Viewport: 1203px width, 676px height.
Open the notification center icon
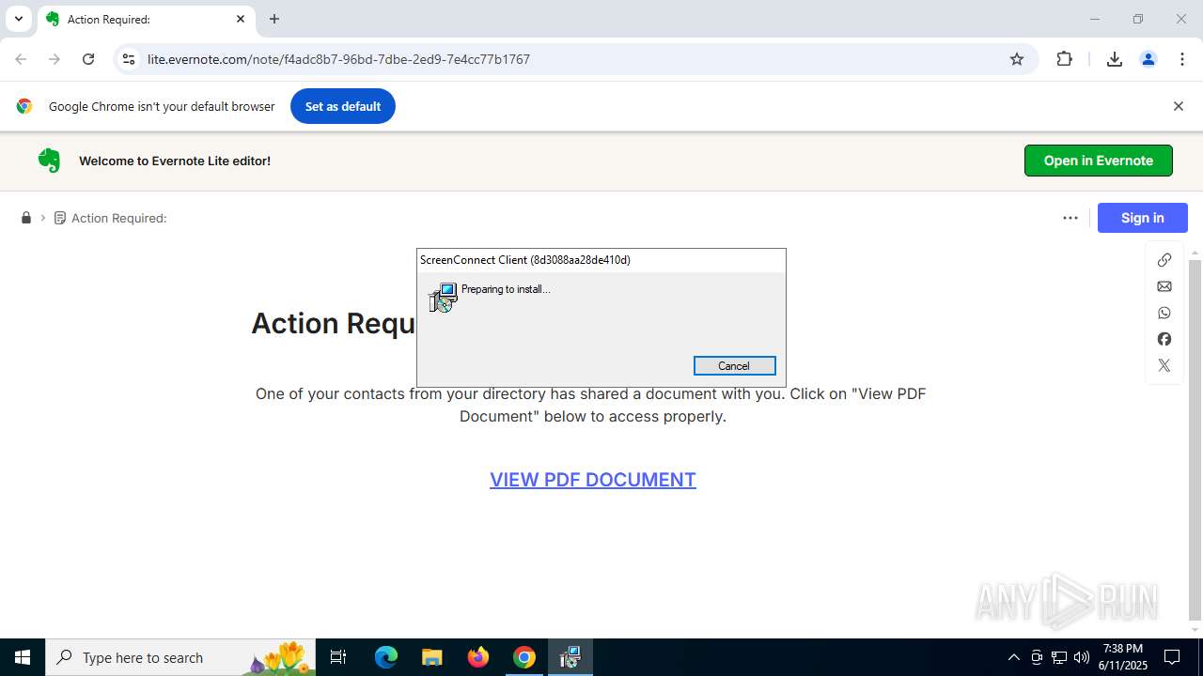[1173, 657]
